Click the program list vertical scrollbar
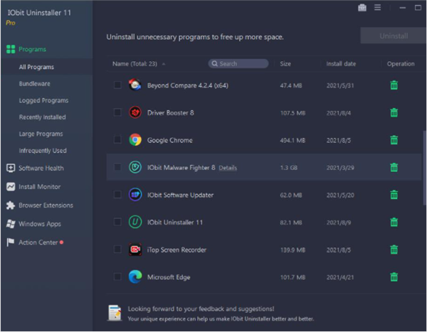The width and height of the screenshot is (427, 332). (424, 168)
